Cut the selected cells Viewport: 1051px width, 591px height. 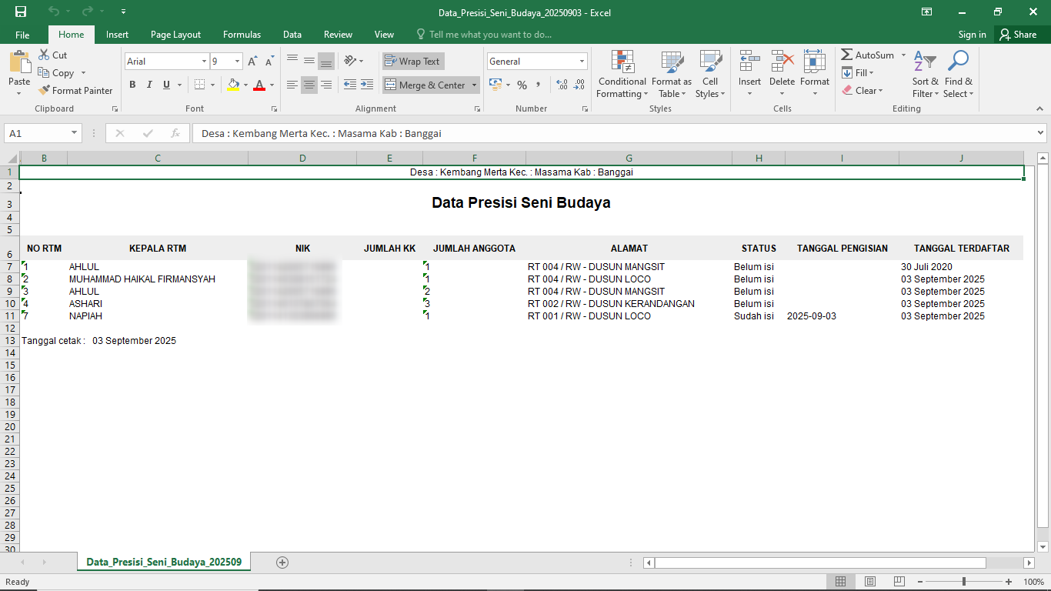pos(52,55)
